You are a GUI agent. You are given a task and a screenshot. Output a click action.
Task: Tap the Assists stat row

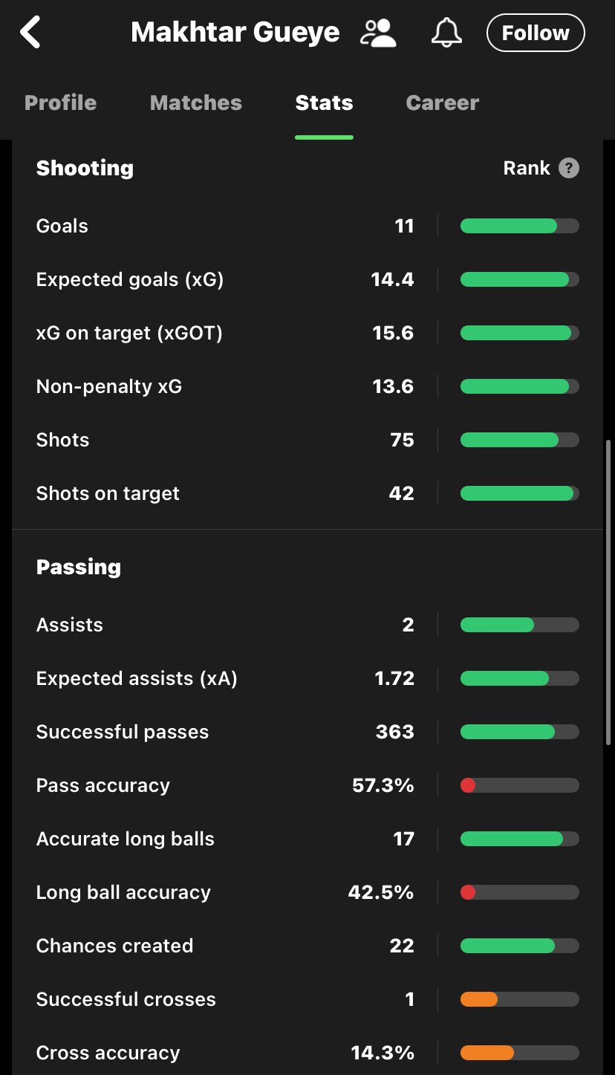(307, 625)
